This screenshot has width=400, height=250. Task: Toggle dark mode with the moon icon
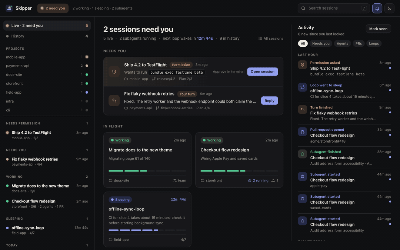[x=389, y=8]
